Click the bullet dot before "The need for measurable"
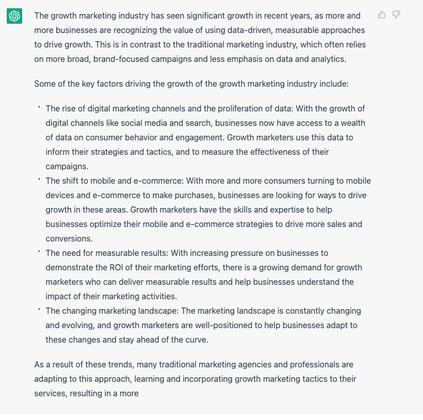423x420 pixels. 39,252
